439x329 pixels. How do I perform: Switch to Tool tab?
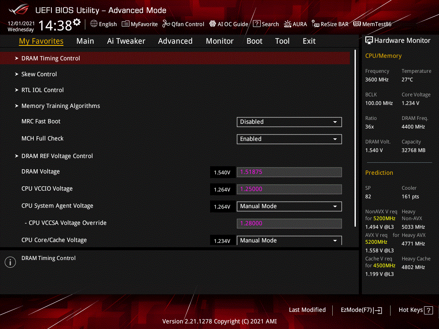[x=282, y=41]
